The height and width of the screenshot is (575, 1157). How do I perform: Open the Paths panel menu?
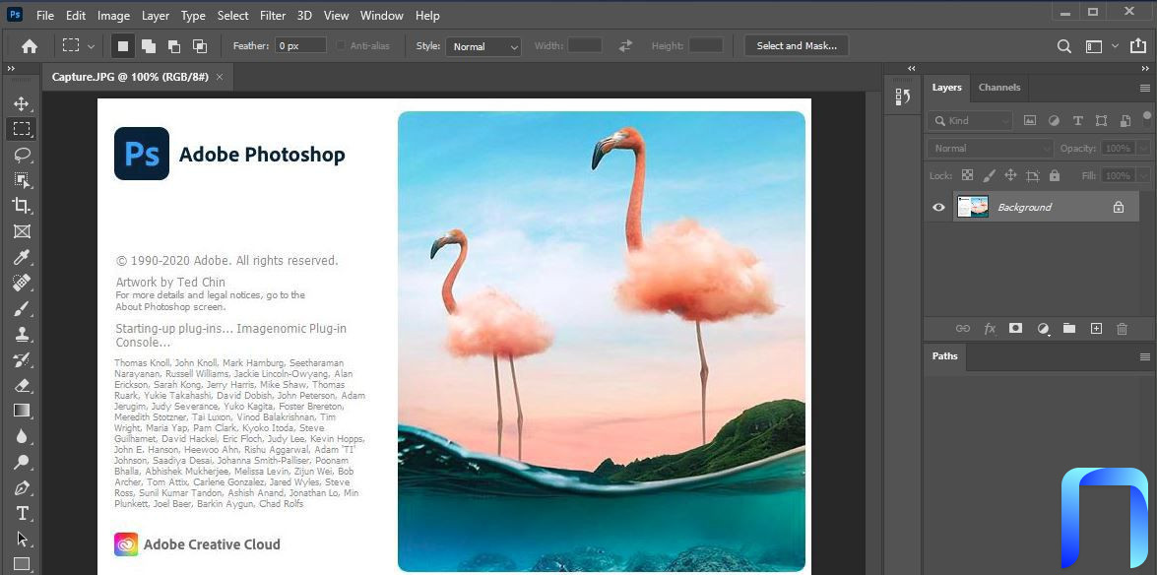click(x=1144, y=356)
